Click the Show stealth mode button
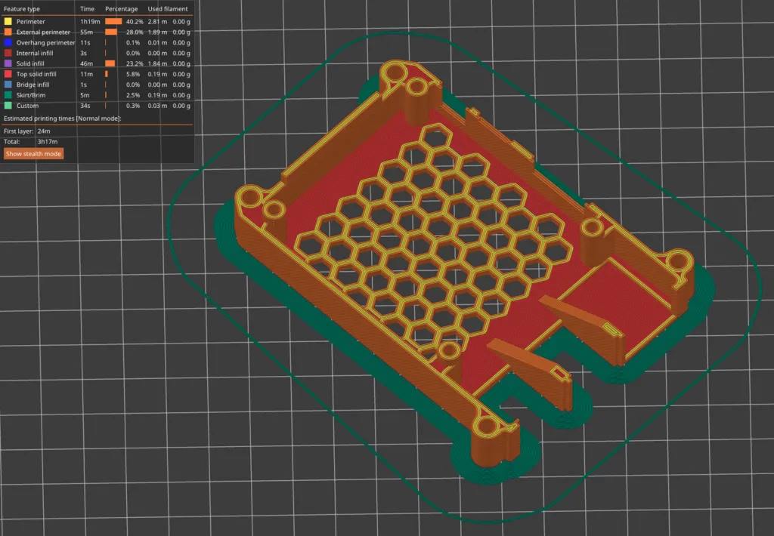This screenshot has width=774, height=536. click(33, 154)
